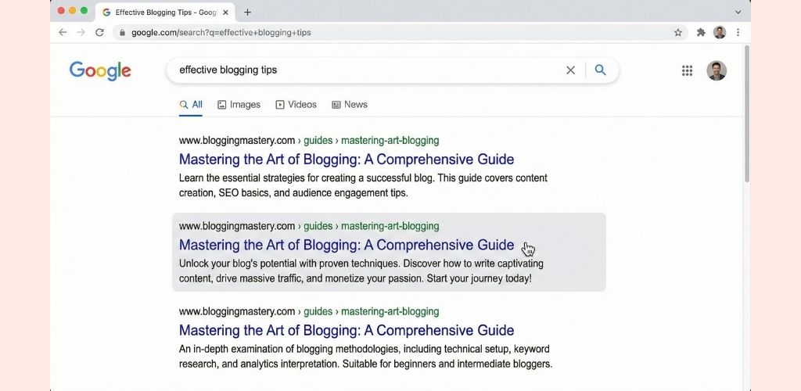This screenshot has width=801, height=391.
Task: Open the browser extensions puzzle icon
Action: pos(701,32)
